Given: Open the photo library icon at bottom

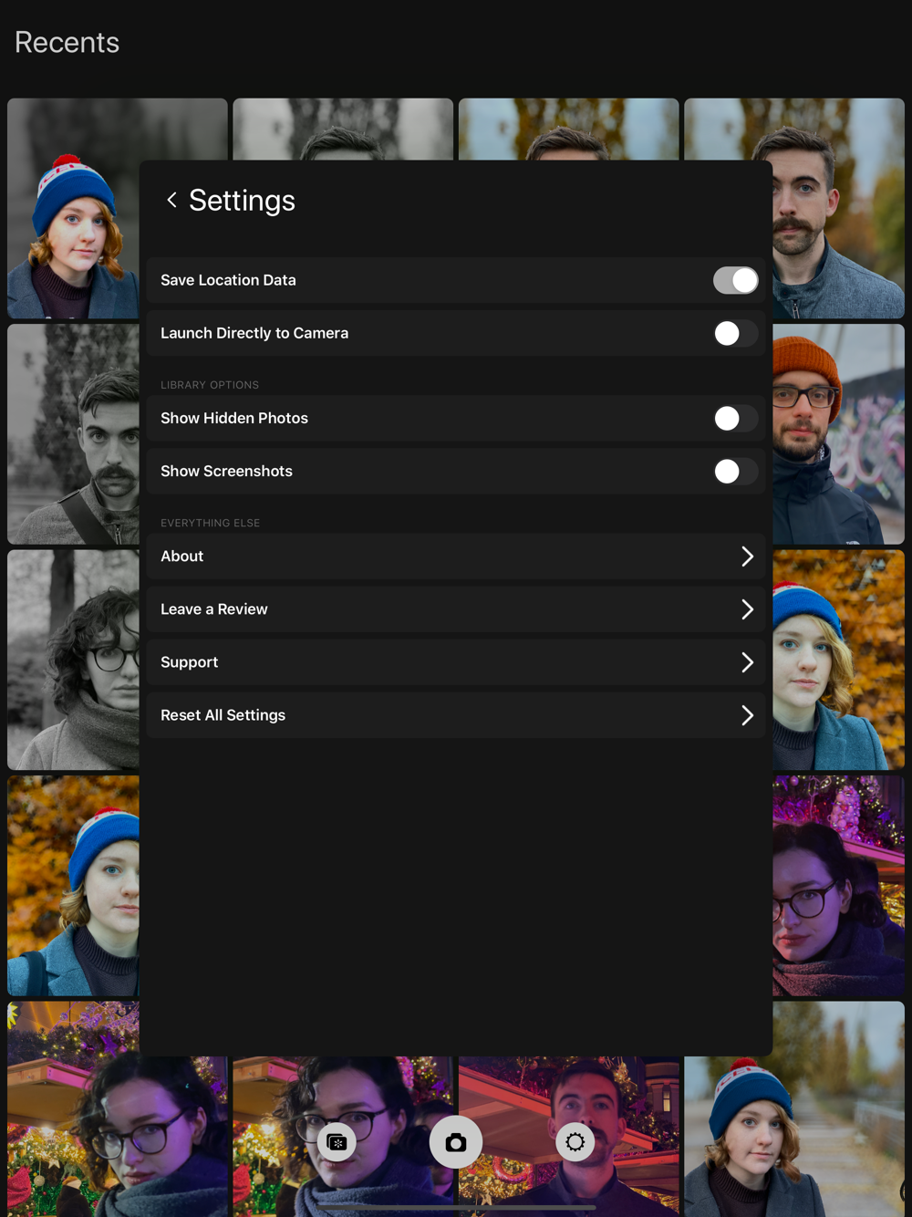Looking at the screenshot, I should [x=337, y=1142].
